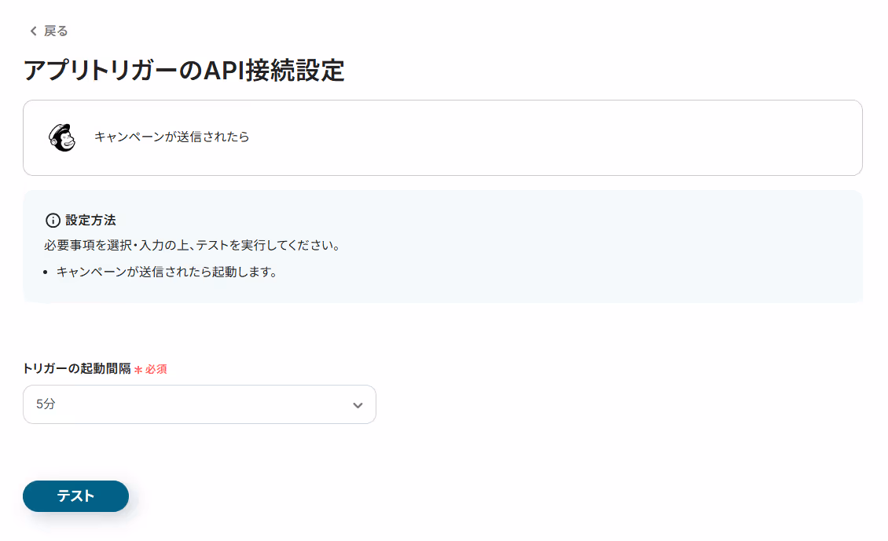Select the キャンペーンが送信されたら trigger text
The image size is (888, 541).
tap(171, 137)
